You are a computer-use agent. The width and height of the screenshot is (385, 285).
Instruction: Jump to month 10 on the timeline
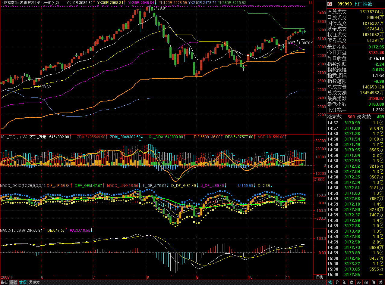(250, 277)
